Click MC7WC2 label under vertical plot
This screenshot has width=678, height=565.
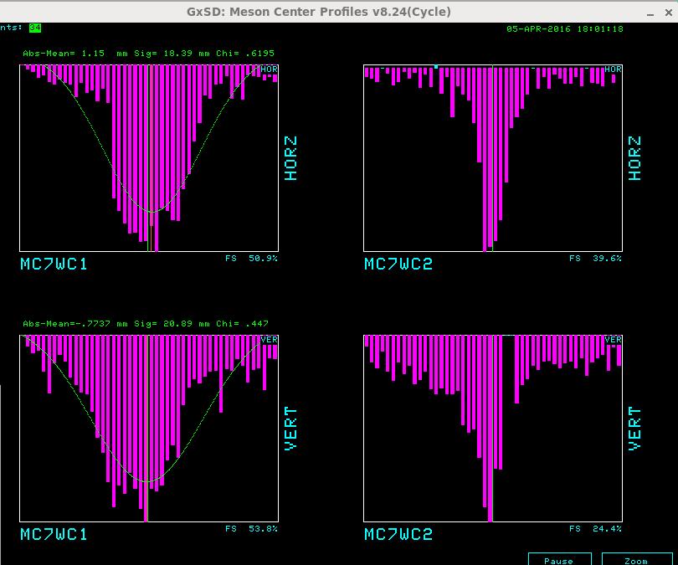(x=398, y=534)
